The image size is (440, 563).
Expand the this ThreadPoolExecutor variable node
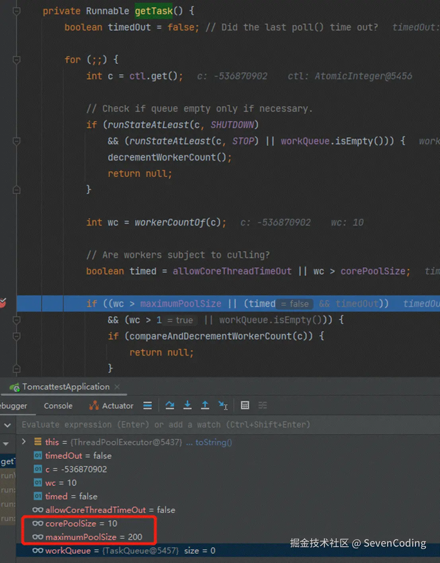[23, 442]
